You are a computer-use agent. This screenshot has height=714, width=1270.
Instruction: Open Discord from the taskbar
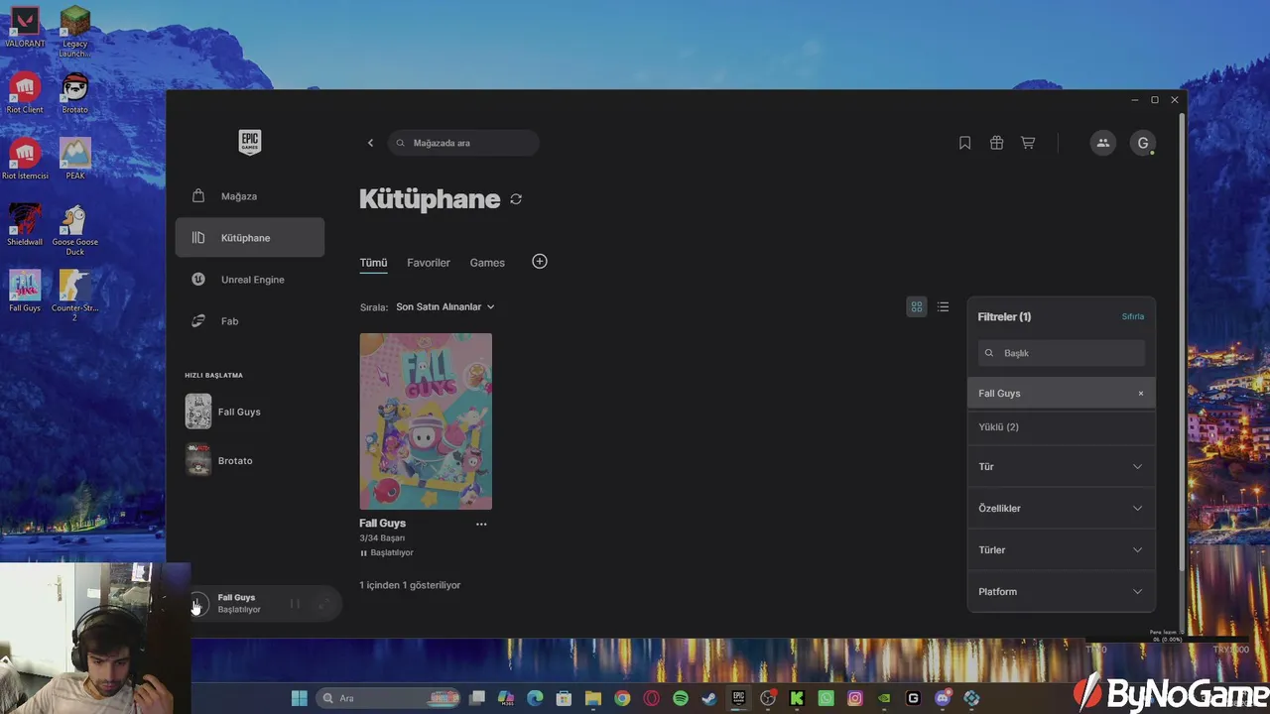[x=943, y=698]
